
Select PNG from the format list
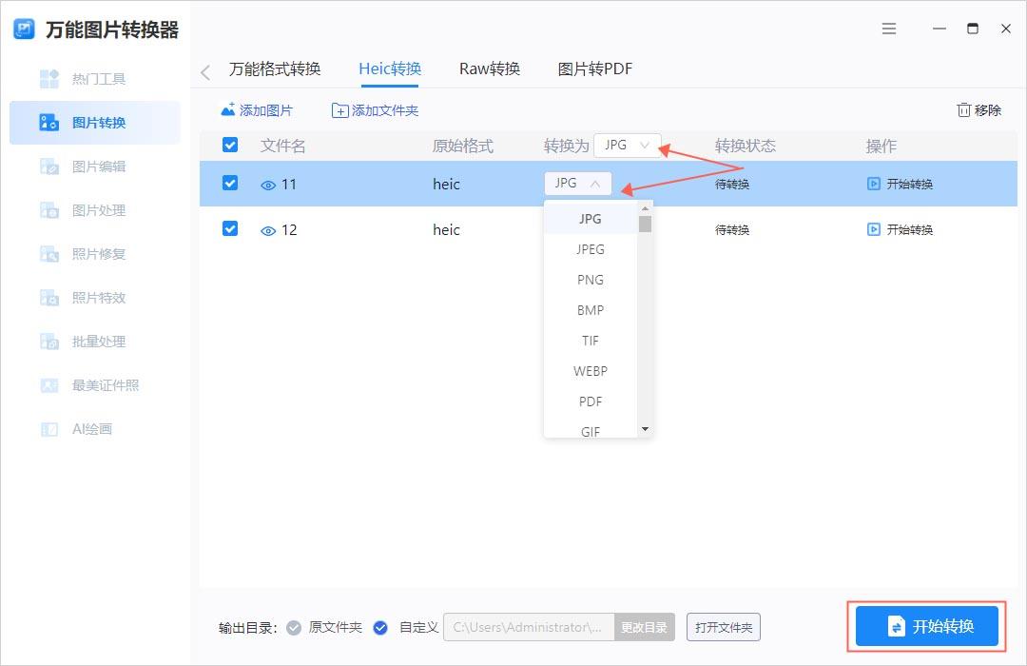click(x=590, y=279)
